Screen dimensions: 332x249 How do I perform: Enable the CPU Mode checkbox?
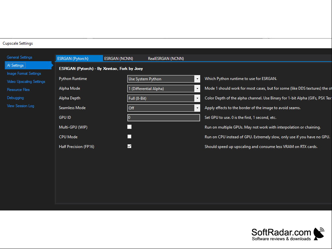click(129, 137)
